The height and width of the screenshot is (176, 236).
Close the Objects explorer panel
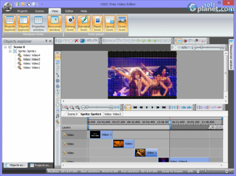[x=51, y=41]
